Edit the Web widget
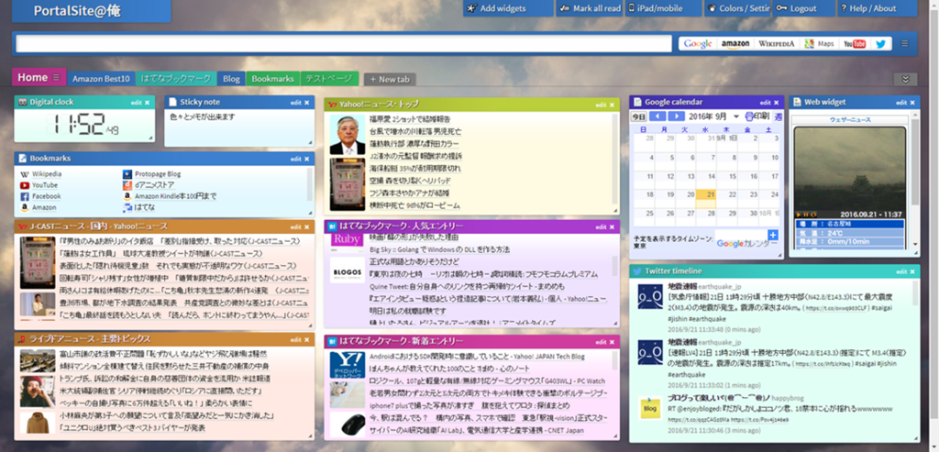The height and width of the screenshot is (452, 939). [x=902, y=103]
